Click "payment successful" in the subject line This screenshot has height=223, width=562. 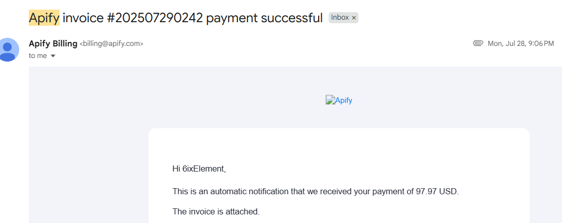(265, 18)
